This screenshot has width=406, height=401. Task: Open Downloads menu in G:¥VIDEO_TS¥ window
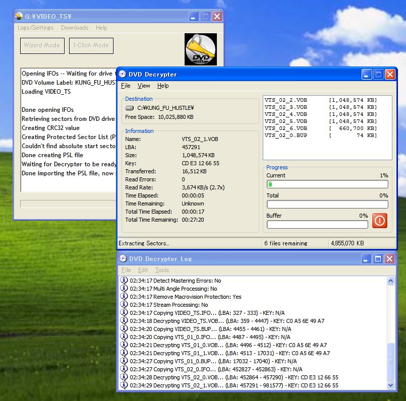pos(75,28)
